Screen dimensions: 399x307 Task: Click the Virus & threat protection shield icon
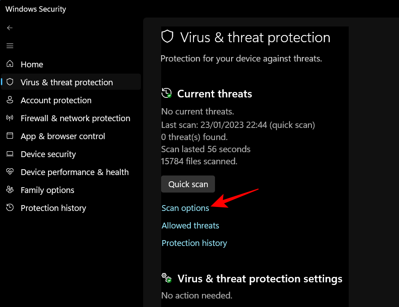[10, 82]
